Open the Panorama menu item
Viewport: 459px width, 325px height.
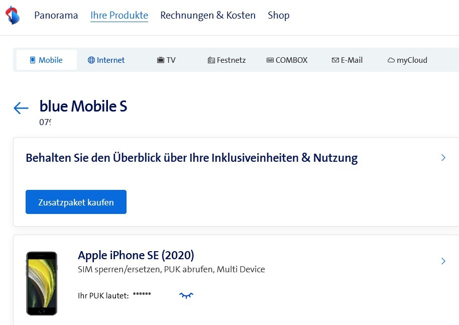(56, 15)
